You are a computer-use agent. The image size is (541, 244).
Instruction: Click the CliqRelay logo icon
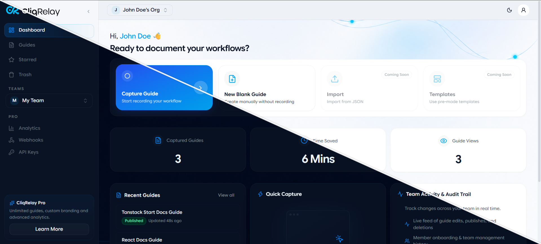click(13, 11)
